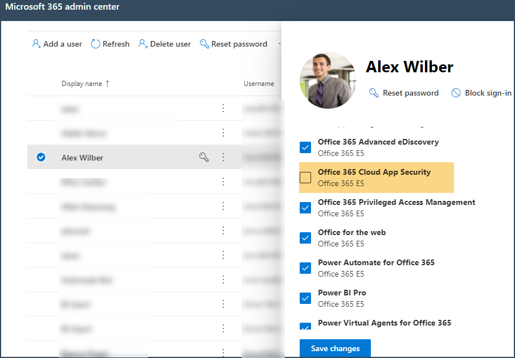Click Reset password label in toolbar
The width and height of the screenshot is (515, 358).
tap(239, 44)
